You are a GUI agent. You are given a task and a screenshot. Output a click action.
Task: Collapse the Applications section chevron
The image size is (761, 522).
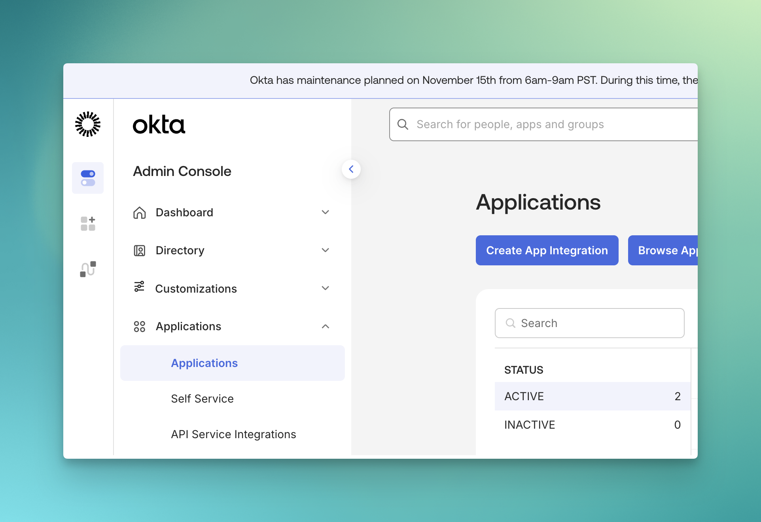tap(325, 326)
